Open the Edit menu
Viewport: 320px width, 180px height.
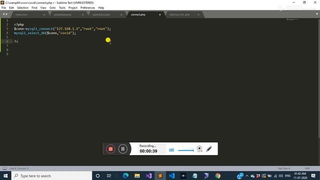[x=11, y=8]
